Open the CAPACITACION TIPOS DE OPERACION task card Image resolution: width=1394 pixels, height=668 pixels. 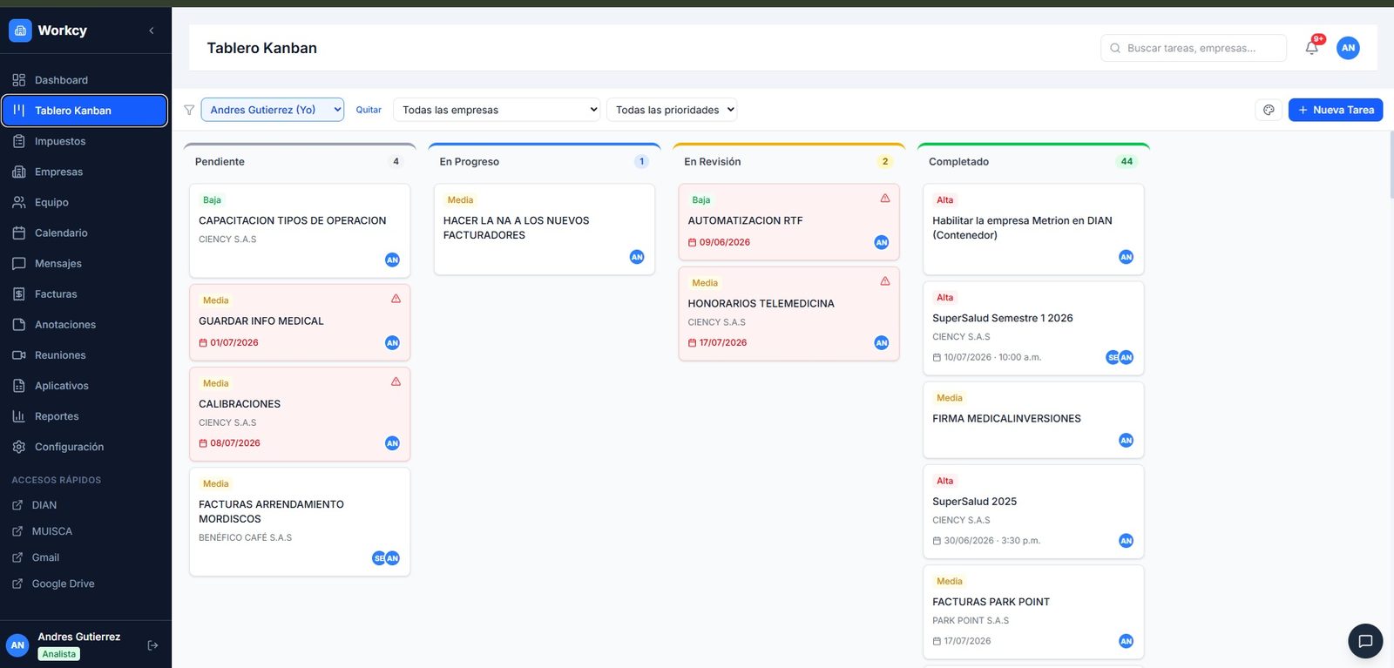click(x=300, y=231)
